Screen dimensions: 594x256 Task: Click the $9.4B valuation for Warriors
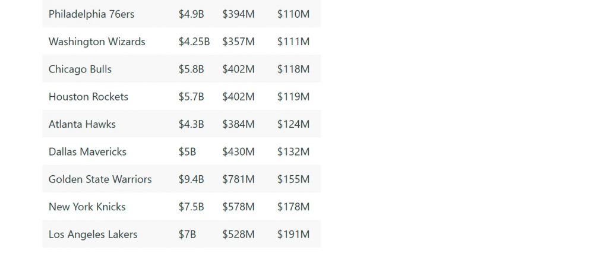pos(191,179)
